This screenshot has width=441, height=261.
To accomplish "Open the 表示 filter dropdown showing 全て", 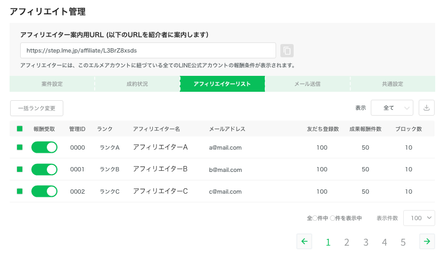I will [392, 108].
